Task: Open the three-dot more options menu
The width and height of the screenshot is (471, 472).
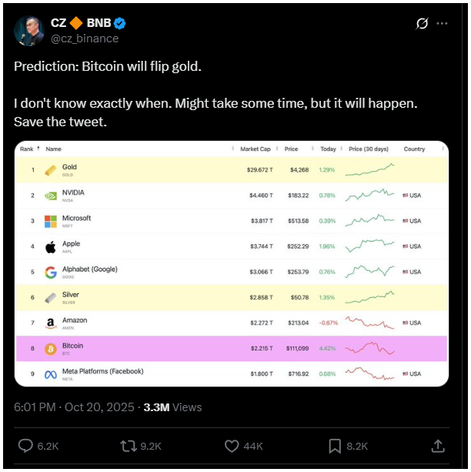Action: click(443, 24)
